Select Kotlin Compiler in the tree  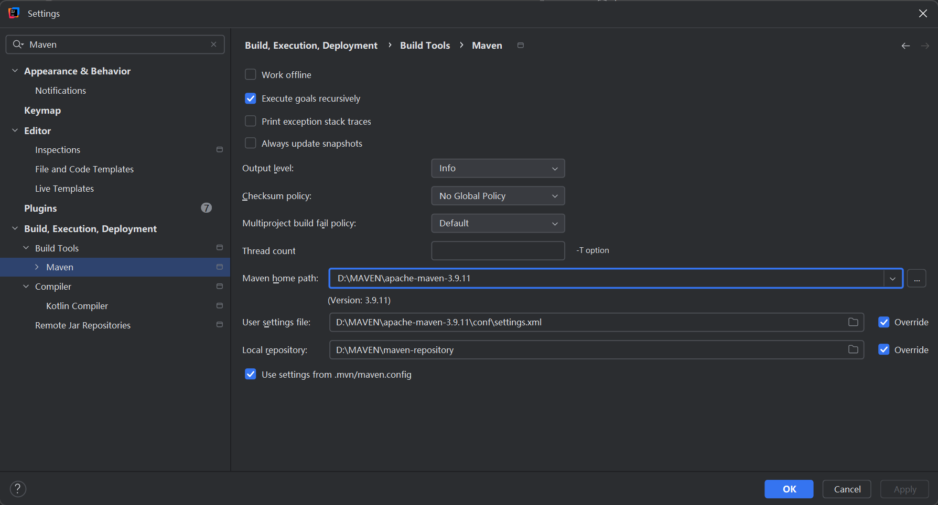click(x=77, y=306)
